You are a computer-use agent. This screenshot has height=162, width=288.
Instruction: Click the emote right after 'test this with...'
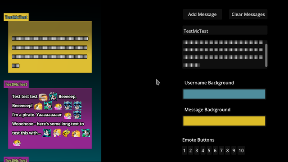[47, 133]
